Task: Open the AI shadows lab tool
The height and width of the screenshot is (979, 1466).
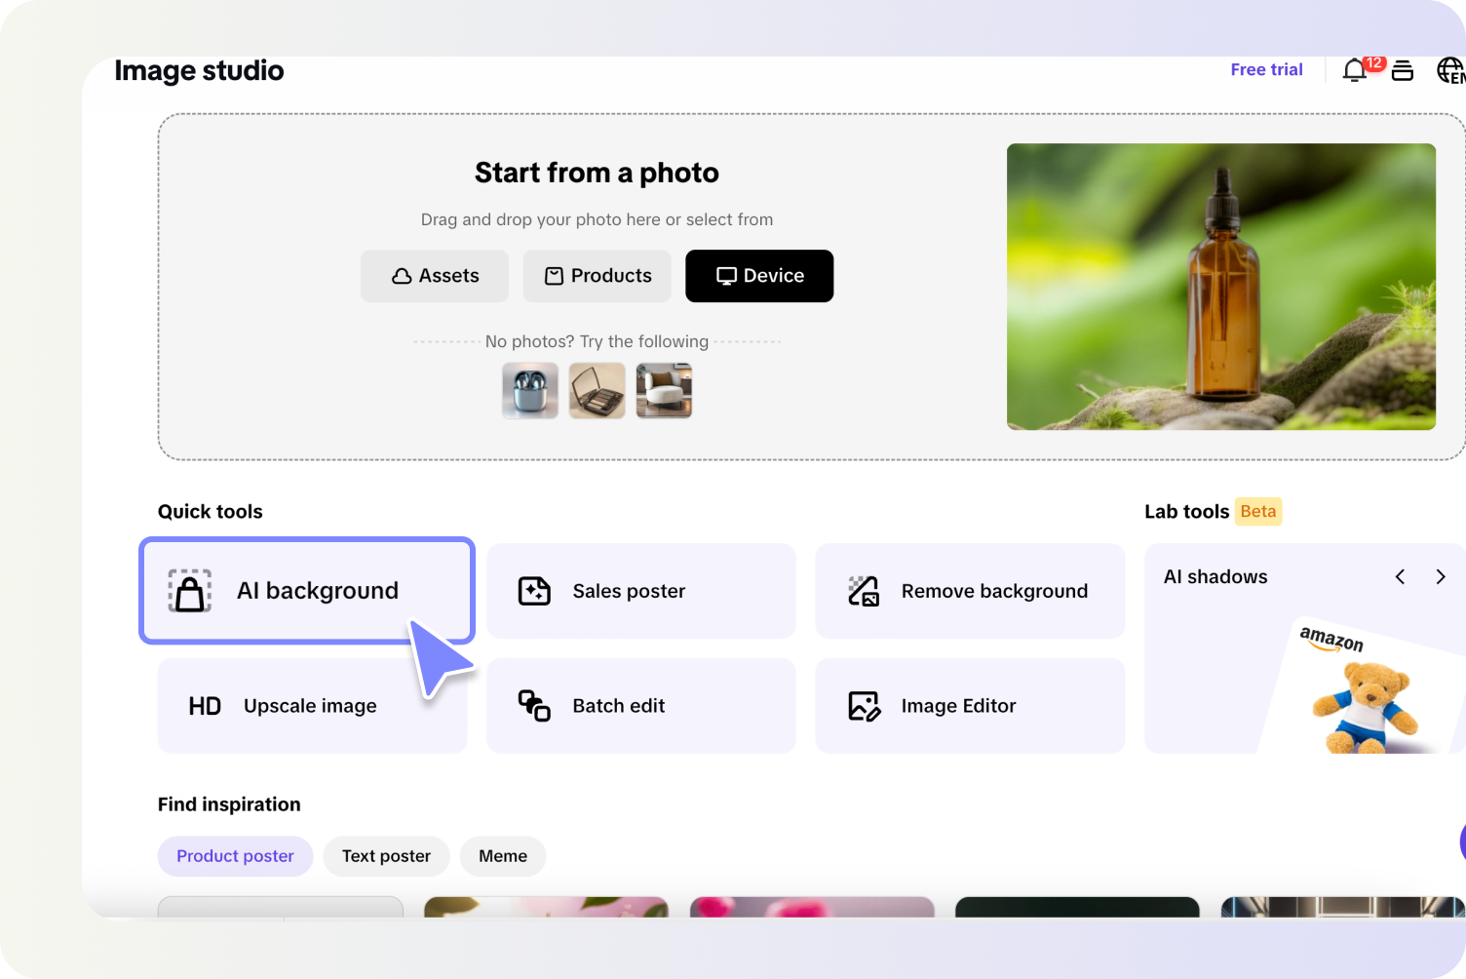Action: 1215,576
